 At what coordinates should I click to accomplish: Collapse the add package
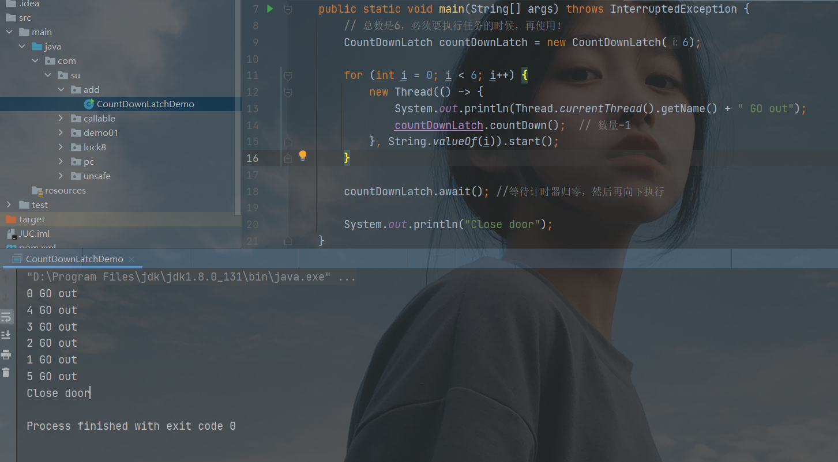[61, 90]
